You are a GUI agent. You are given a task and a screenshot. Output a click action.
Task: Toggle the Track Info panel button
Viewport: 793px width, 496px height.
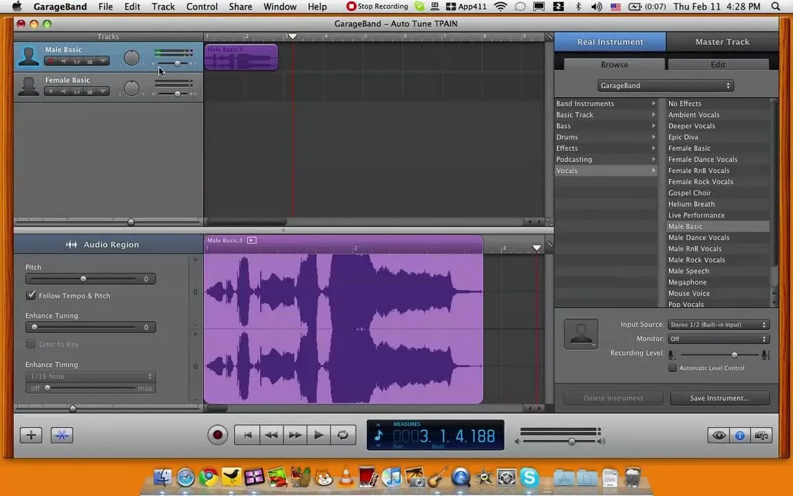coord(740,435)
